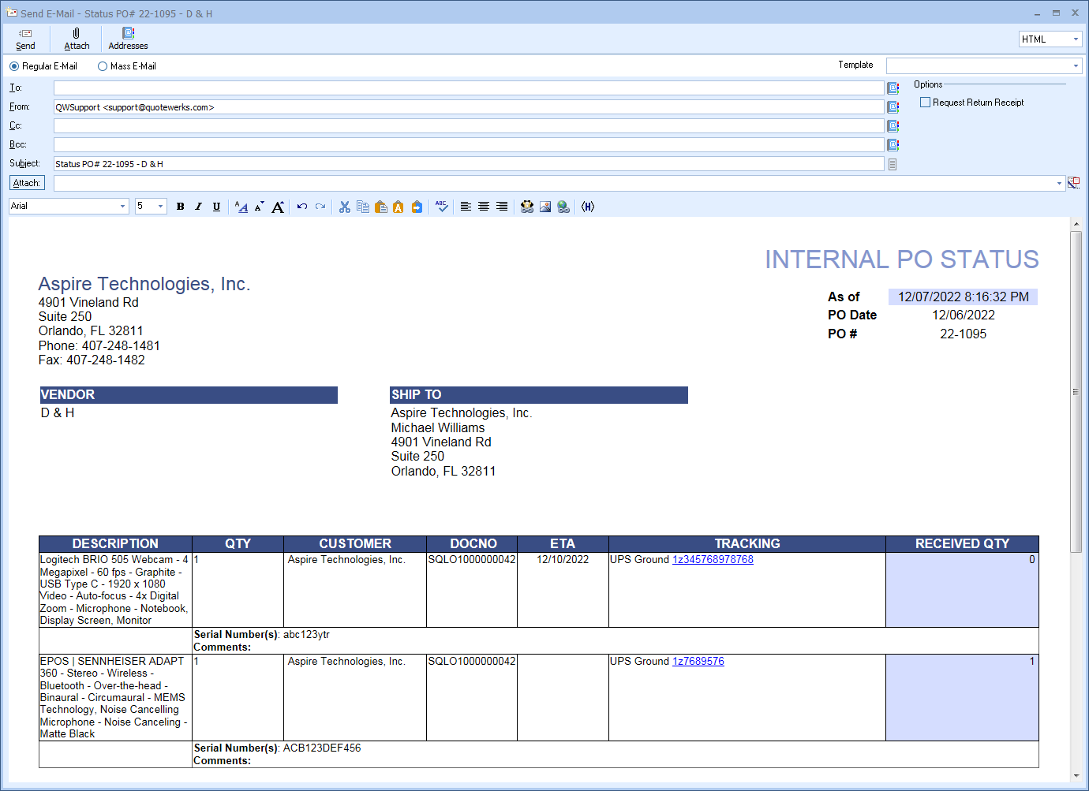Click PO number 22-1095
This screenshot has height=791, width=1089.
pos(964,334)
